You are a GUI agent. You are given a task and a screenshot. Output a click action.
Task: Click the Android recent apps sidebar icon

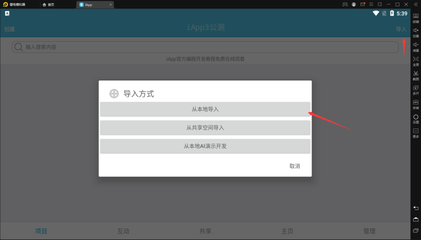pos(416,231)
